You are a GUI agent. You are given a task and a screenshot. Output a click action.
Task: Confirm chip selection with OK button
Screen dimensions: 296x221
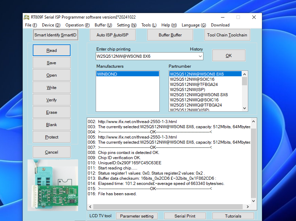click(x=229, y=56)
